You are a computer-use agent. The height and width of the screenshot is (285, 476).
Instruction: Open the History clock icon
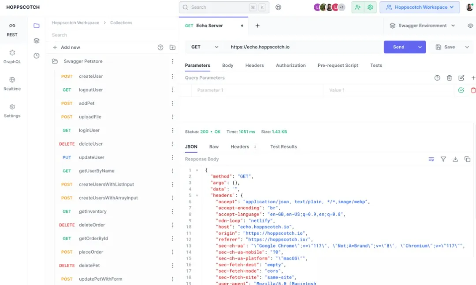37,56
